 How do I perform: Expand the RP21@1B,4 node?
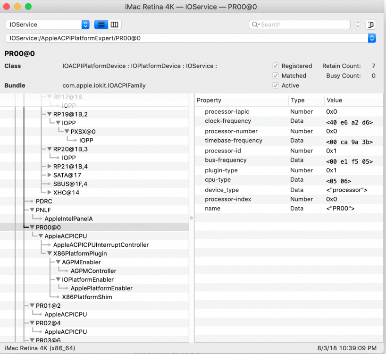pyautogui.click(x=50, y=167)
